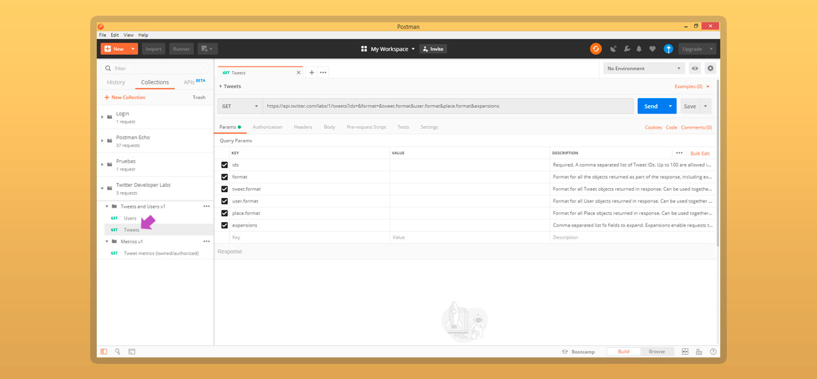This screenshot has height=379, width=817.
Task: Uncheck the format parameter checkbox
Action: (225, 177)
